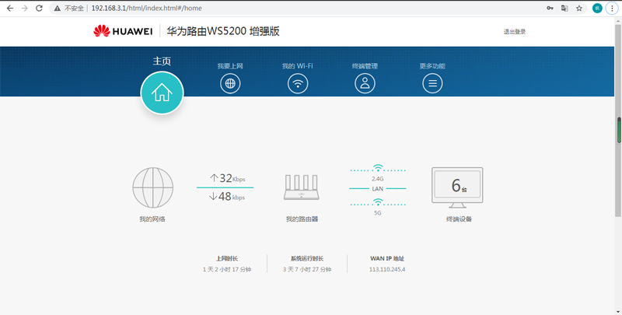Image resolution: width=622 pixels, height=315 pixels.
Task: Go back with the browser back arrow
Action: [x=10, y=8]
